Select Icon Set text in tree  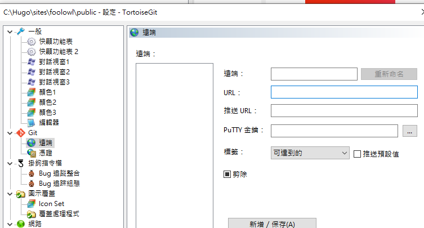51,204
